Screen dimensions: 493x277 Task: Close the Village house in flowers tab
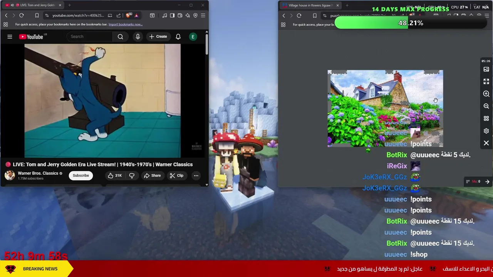(x=337, y=5)
